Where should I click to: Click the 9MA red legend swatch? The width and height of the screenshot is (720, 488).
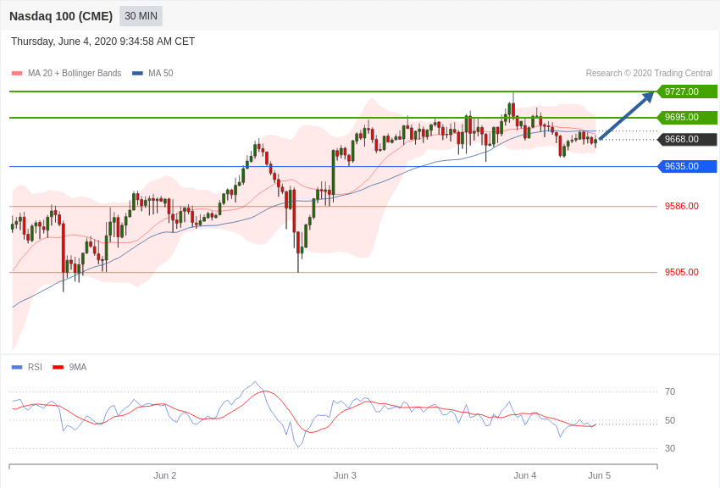[x=58, y=367]
